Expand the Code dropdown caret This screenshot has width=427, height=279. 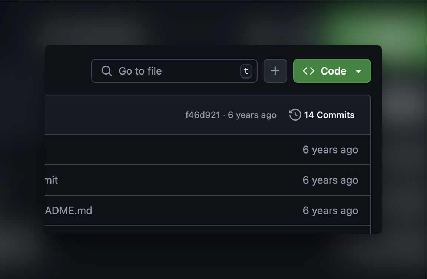coord(358,71)
